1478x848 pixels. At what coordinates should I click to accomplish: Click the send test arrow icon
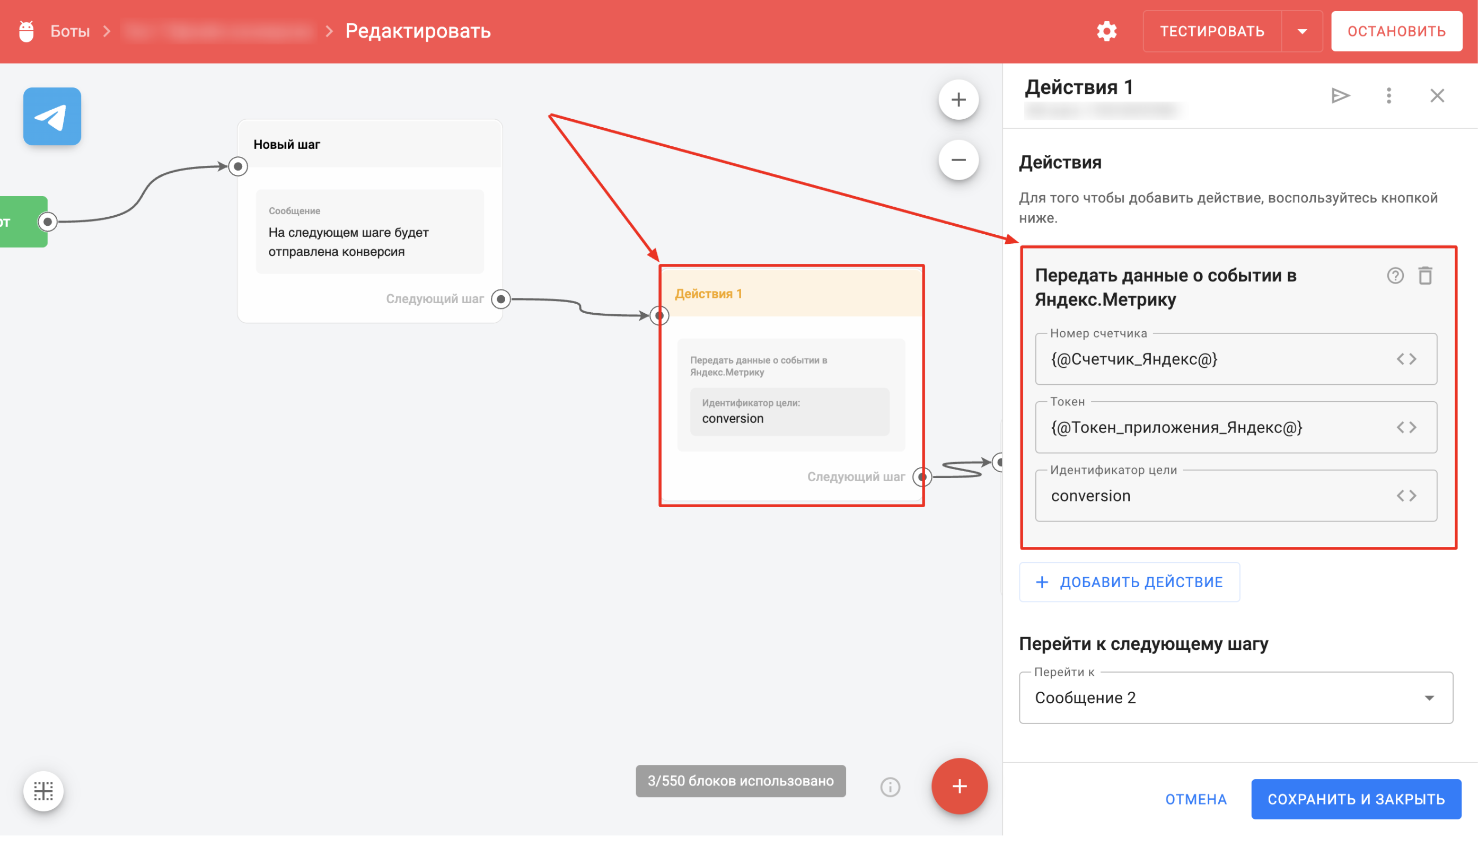[x=1341, y=95]
